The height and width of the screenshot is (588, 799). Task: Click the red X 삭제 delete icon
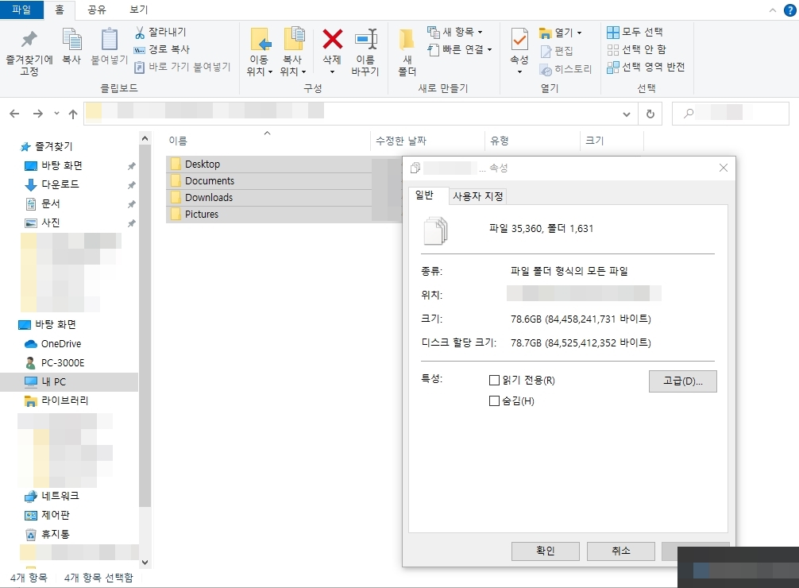pyautogui.click(x=332, y=40)
